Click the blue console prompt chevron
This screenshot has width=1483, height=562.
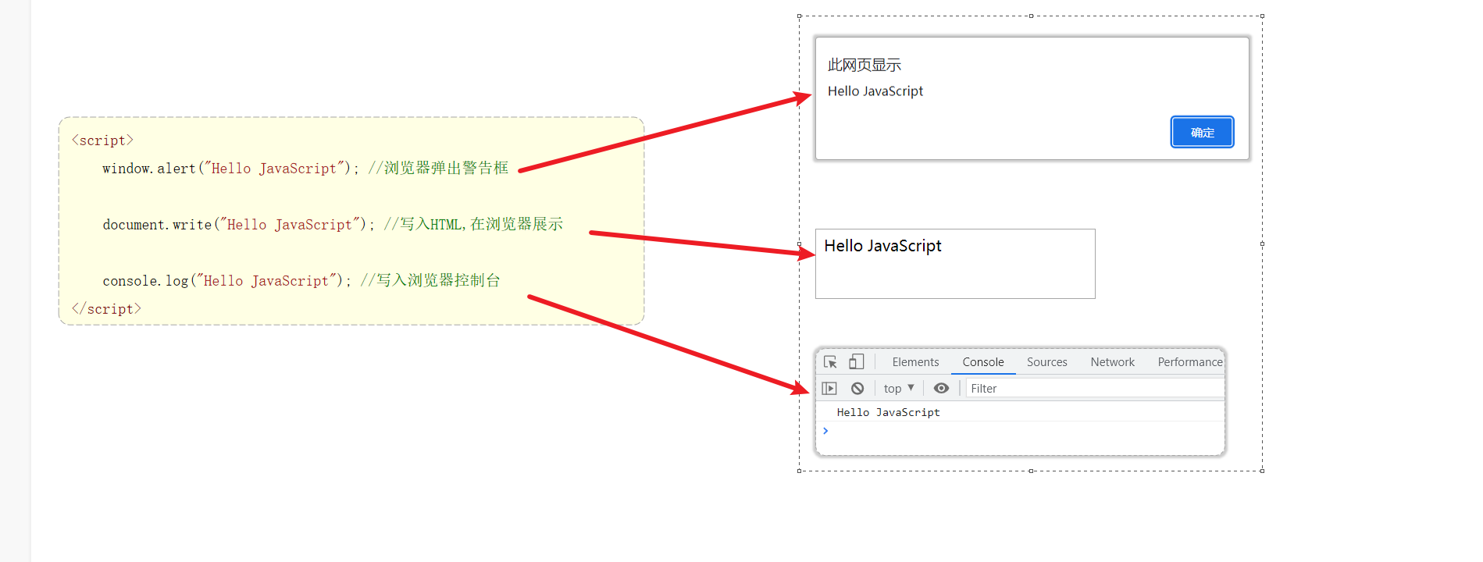click(x=825, y=431)
